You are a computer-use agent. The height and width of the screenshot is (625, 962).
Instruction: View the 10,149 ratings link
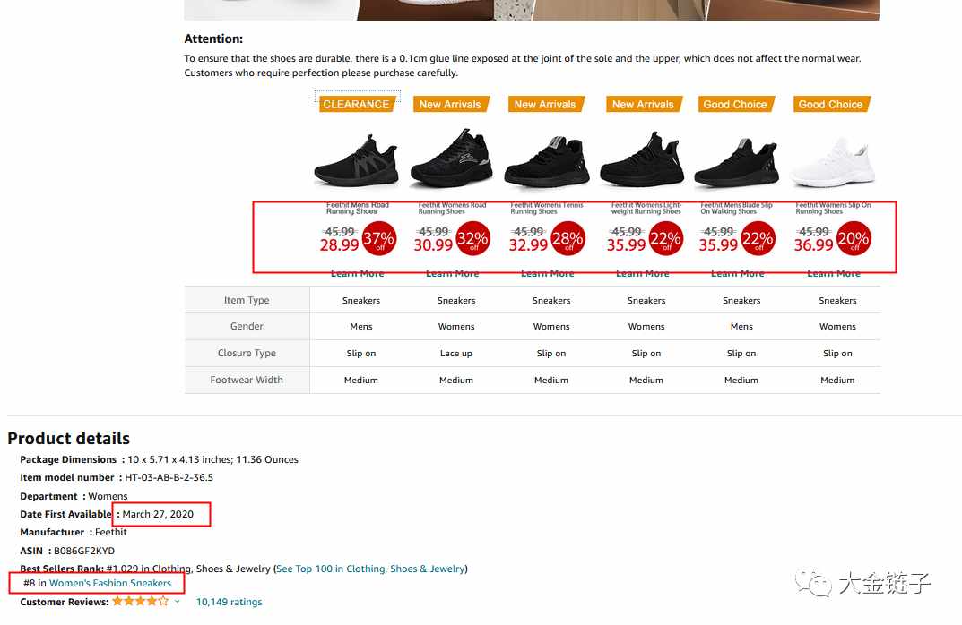(229, 602)
